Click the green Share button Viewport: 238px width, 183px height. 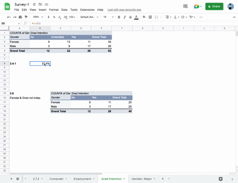click(214, 6)
